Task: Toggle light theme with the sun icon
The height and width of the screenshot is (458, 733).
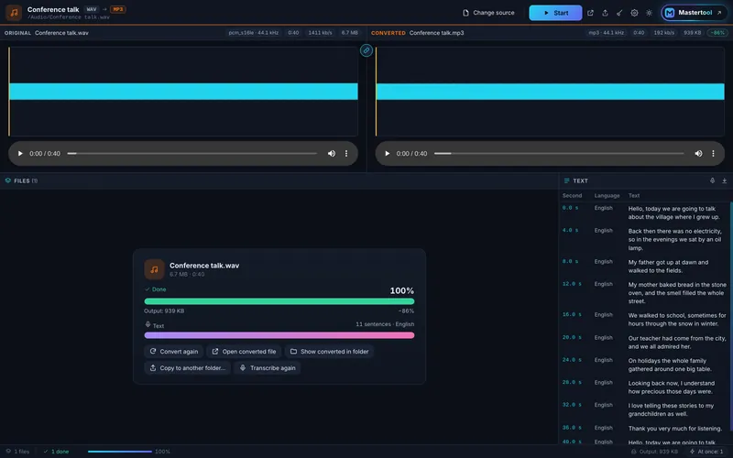Action: click(x=649, y=13)
